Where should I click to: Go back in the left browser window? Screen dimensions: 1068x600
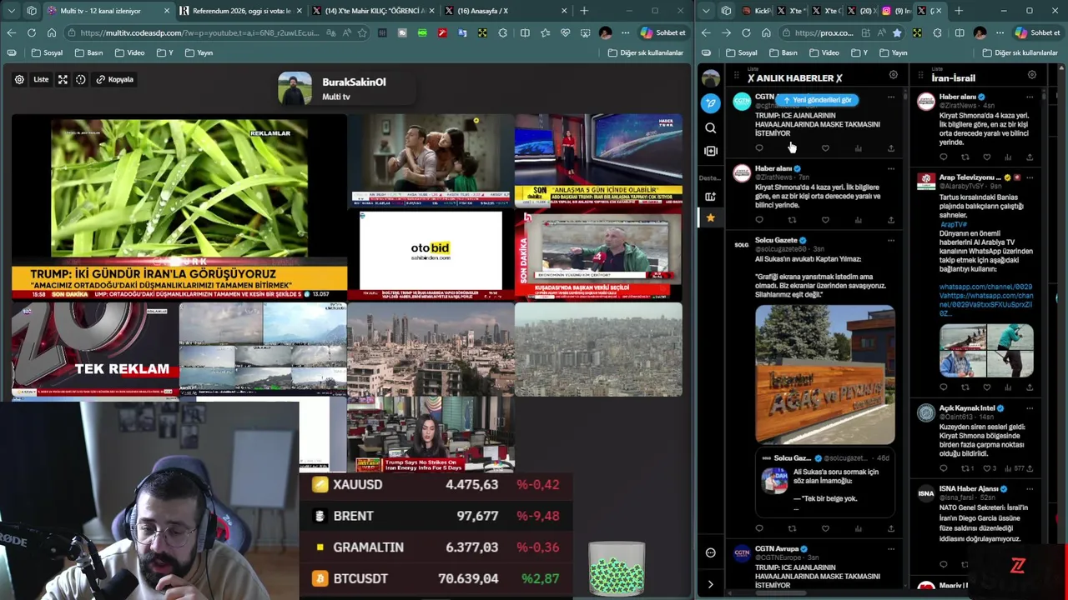pos(11,32)
